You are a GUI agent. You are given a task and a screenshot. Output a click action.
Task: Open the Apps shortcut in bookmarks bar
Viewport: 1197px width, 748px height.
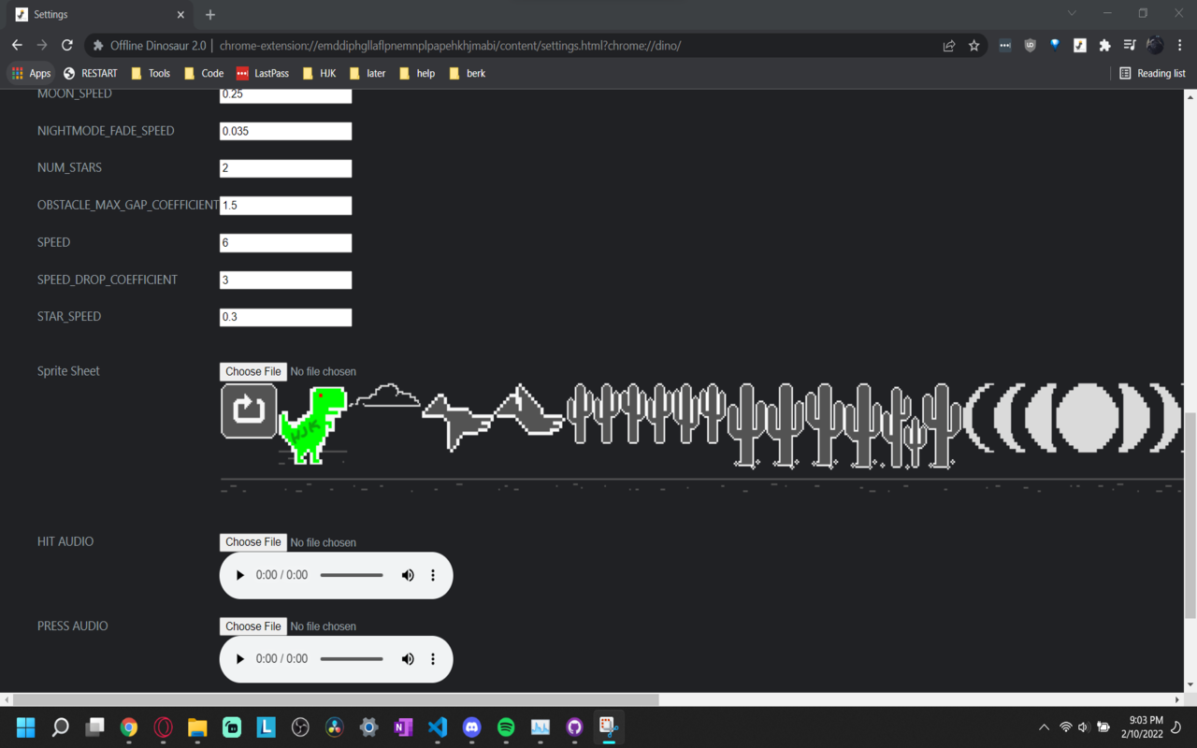31,73
